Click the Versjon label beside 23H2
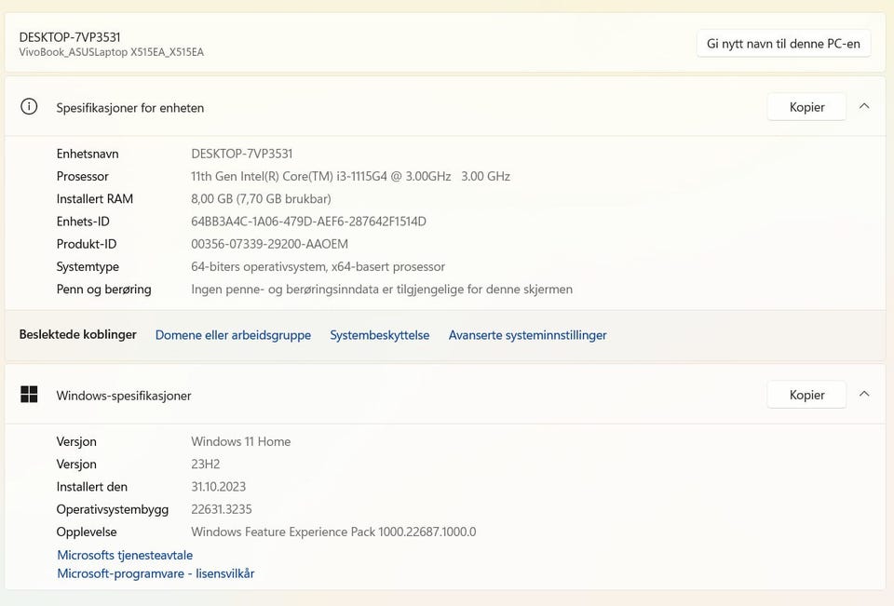This screenshot has height=606, width=894. pyautogui.click(x=76, y=465)
